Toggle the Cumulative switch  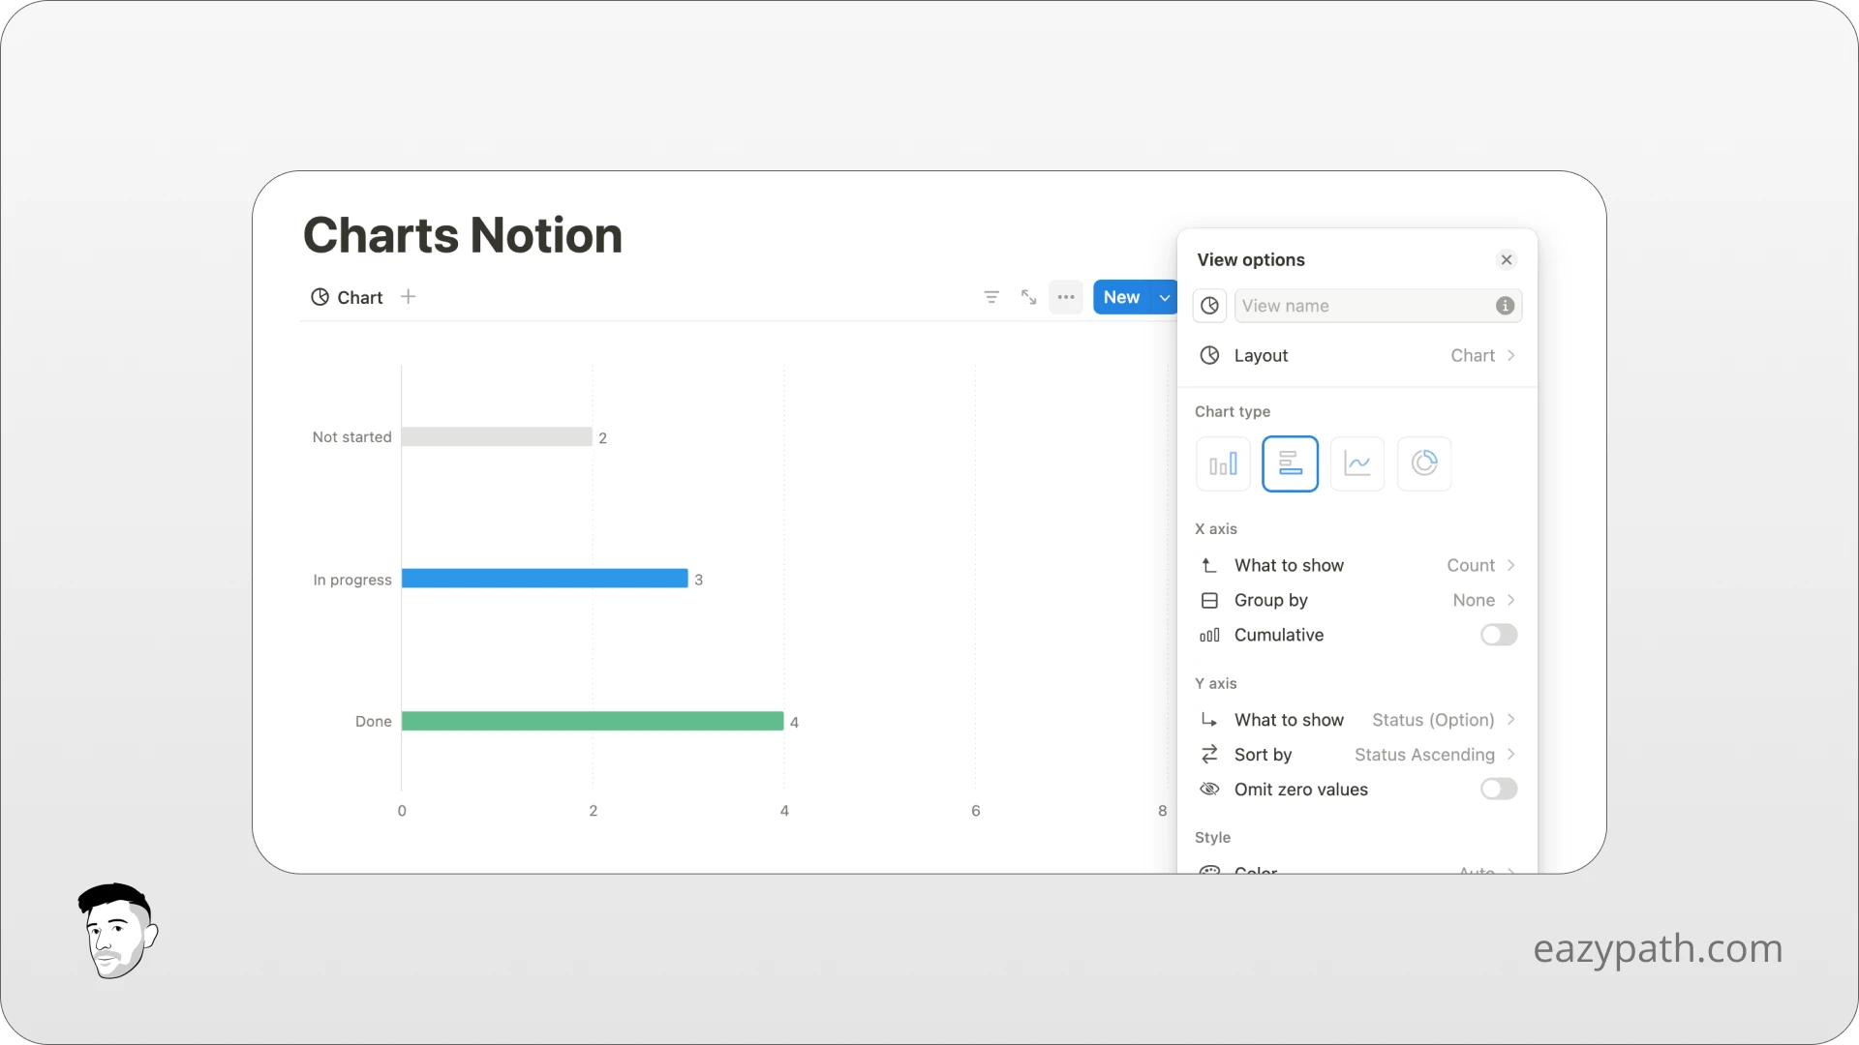click(x=1496, y=634)
